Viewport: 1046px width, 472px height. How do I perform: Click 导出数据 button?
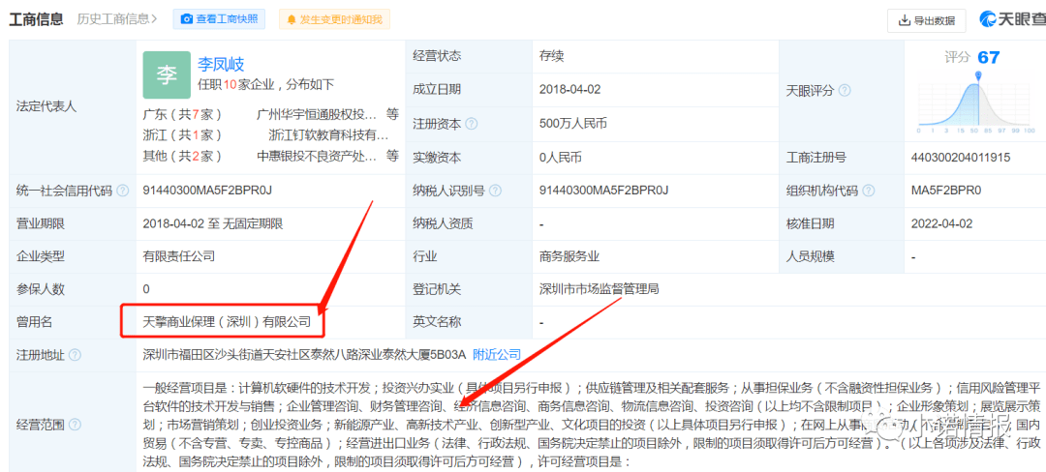point(927,20)
